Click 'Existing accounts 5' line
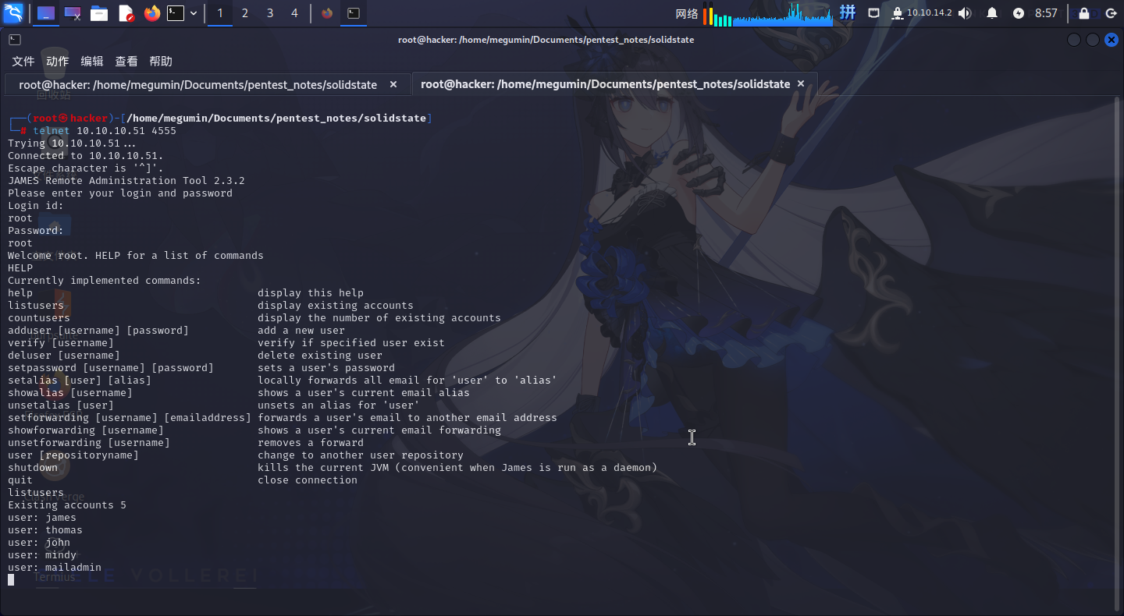 point(67,505)
